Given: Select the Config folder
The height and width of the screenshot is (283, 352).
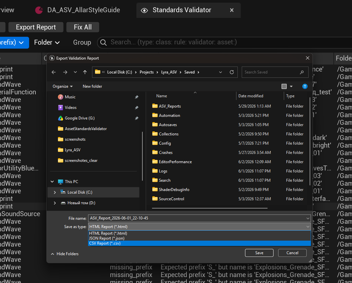Looking at the screenshot, I should [x=165, y=143].
